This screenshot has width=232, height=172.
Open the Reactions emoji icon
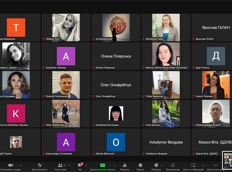tap(156, 165)
